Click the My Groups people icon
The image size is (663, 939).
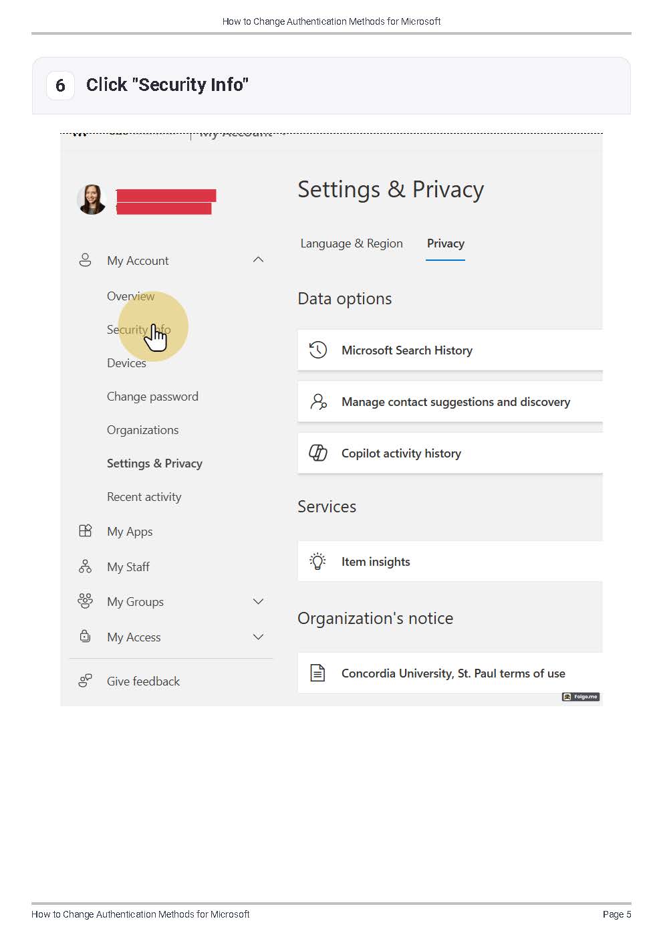pyautogui.click(x=85, y=601)
